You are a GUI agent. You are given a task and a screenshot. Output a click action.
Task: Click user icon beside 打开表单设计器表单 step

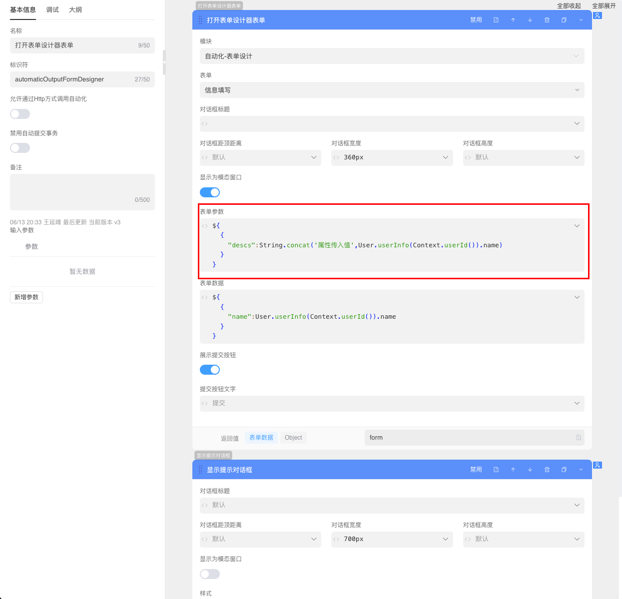[598, 15]
